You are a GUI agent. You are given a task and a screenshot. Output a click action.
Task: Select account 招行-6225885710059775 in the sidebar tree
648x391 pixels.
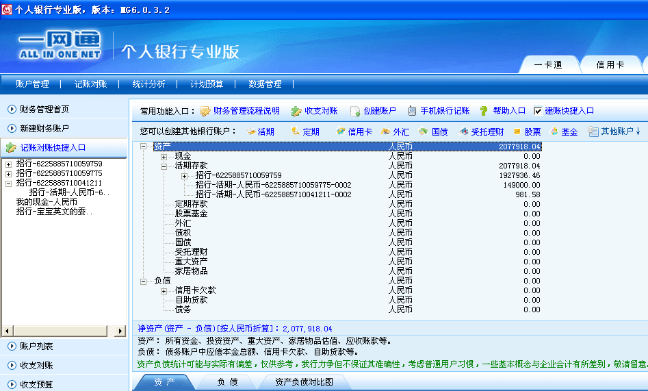coord(59,173)
